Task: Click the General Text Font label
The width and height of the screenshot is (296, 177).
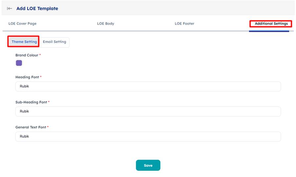Action: click(31, 127)
